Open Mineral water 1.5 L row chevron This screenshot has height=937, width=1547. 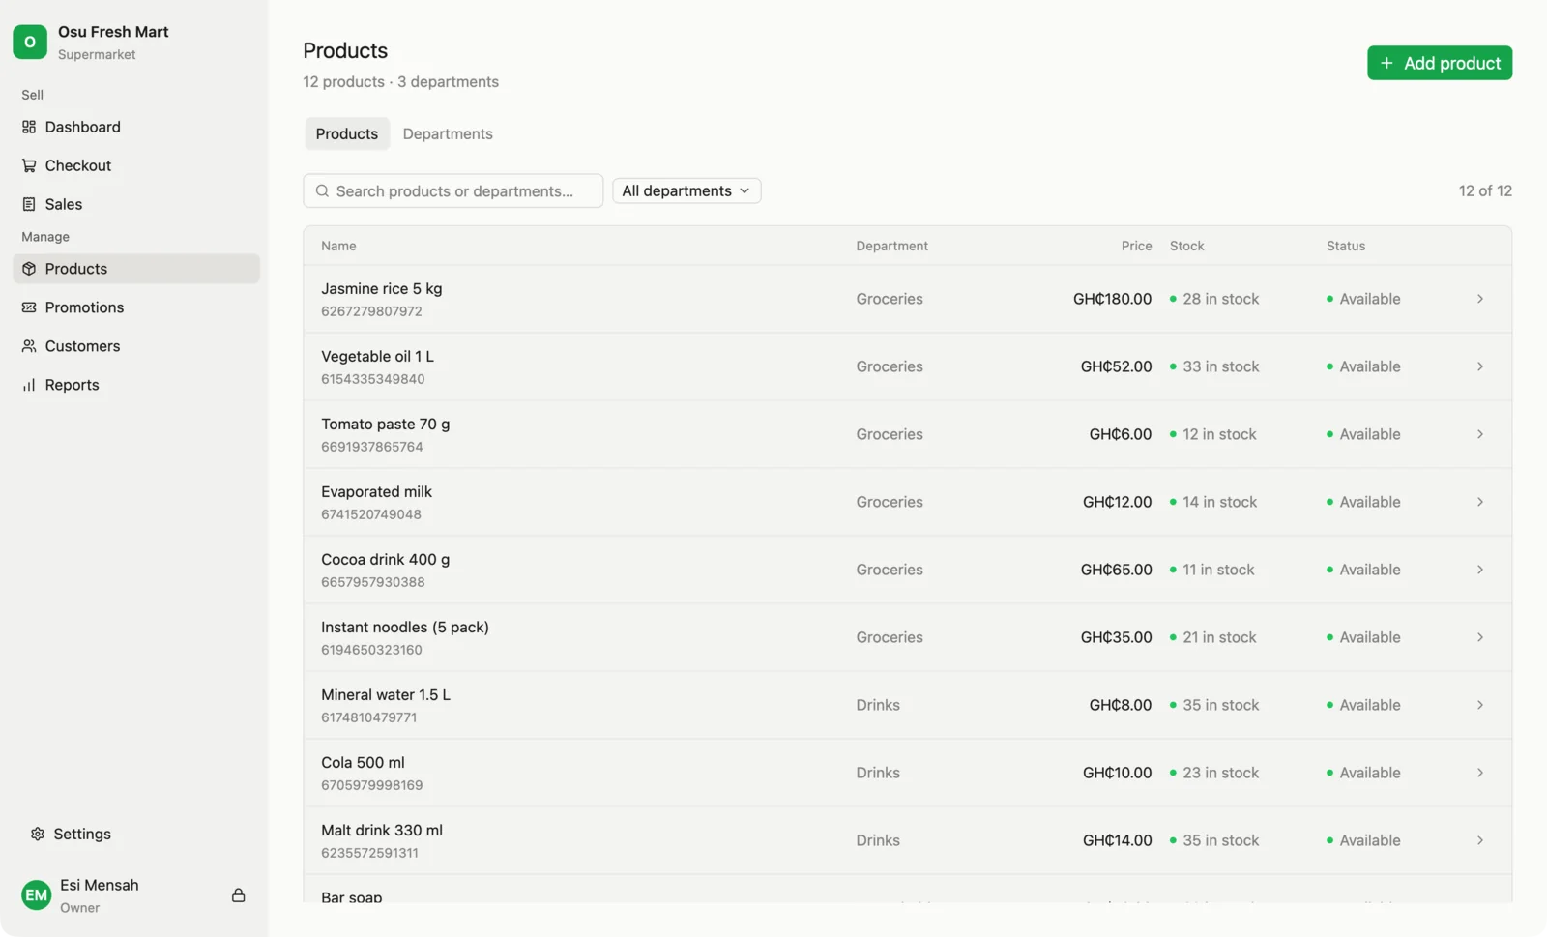click(1480, 705)
